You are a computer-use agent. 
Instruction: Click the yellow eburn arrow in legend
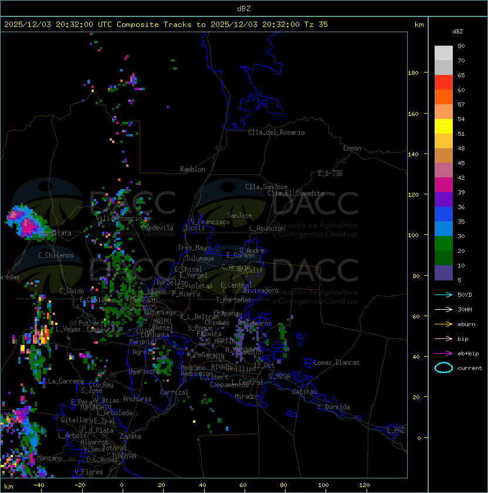(x=443, y=324)
